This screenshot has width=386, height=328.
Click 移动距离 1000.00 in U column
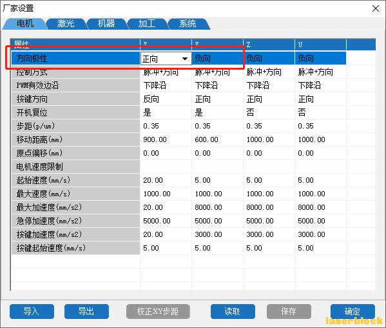(320, 140)
